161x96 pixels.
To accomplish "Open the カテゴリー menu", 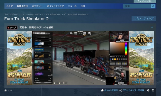I will click(x=37, y=6).
